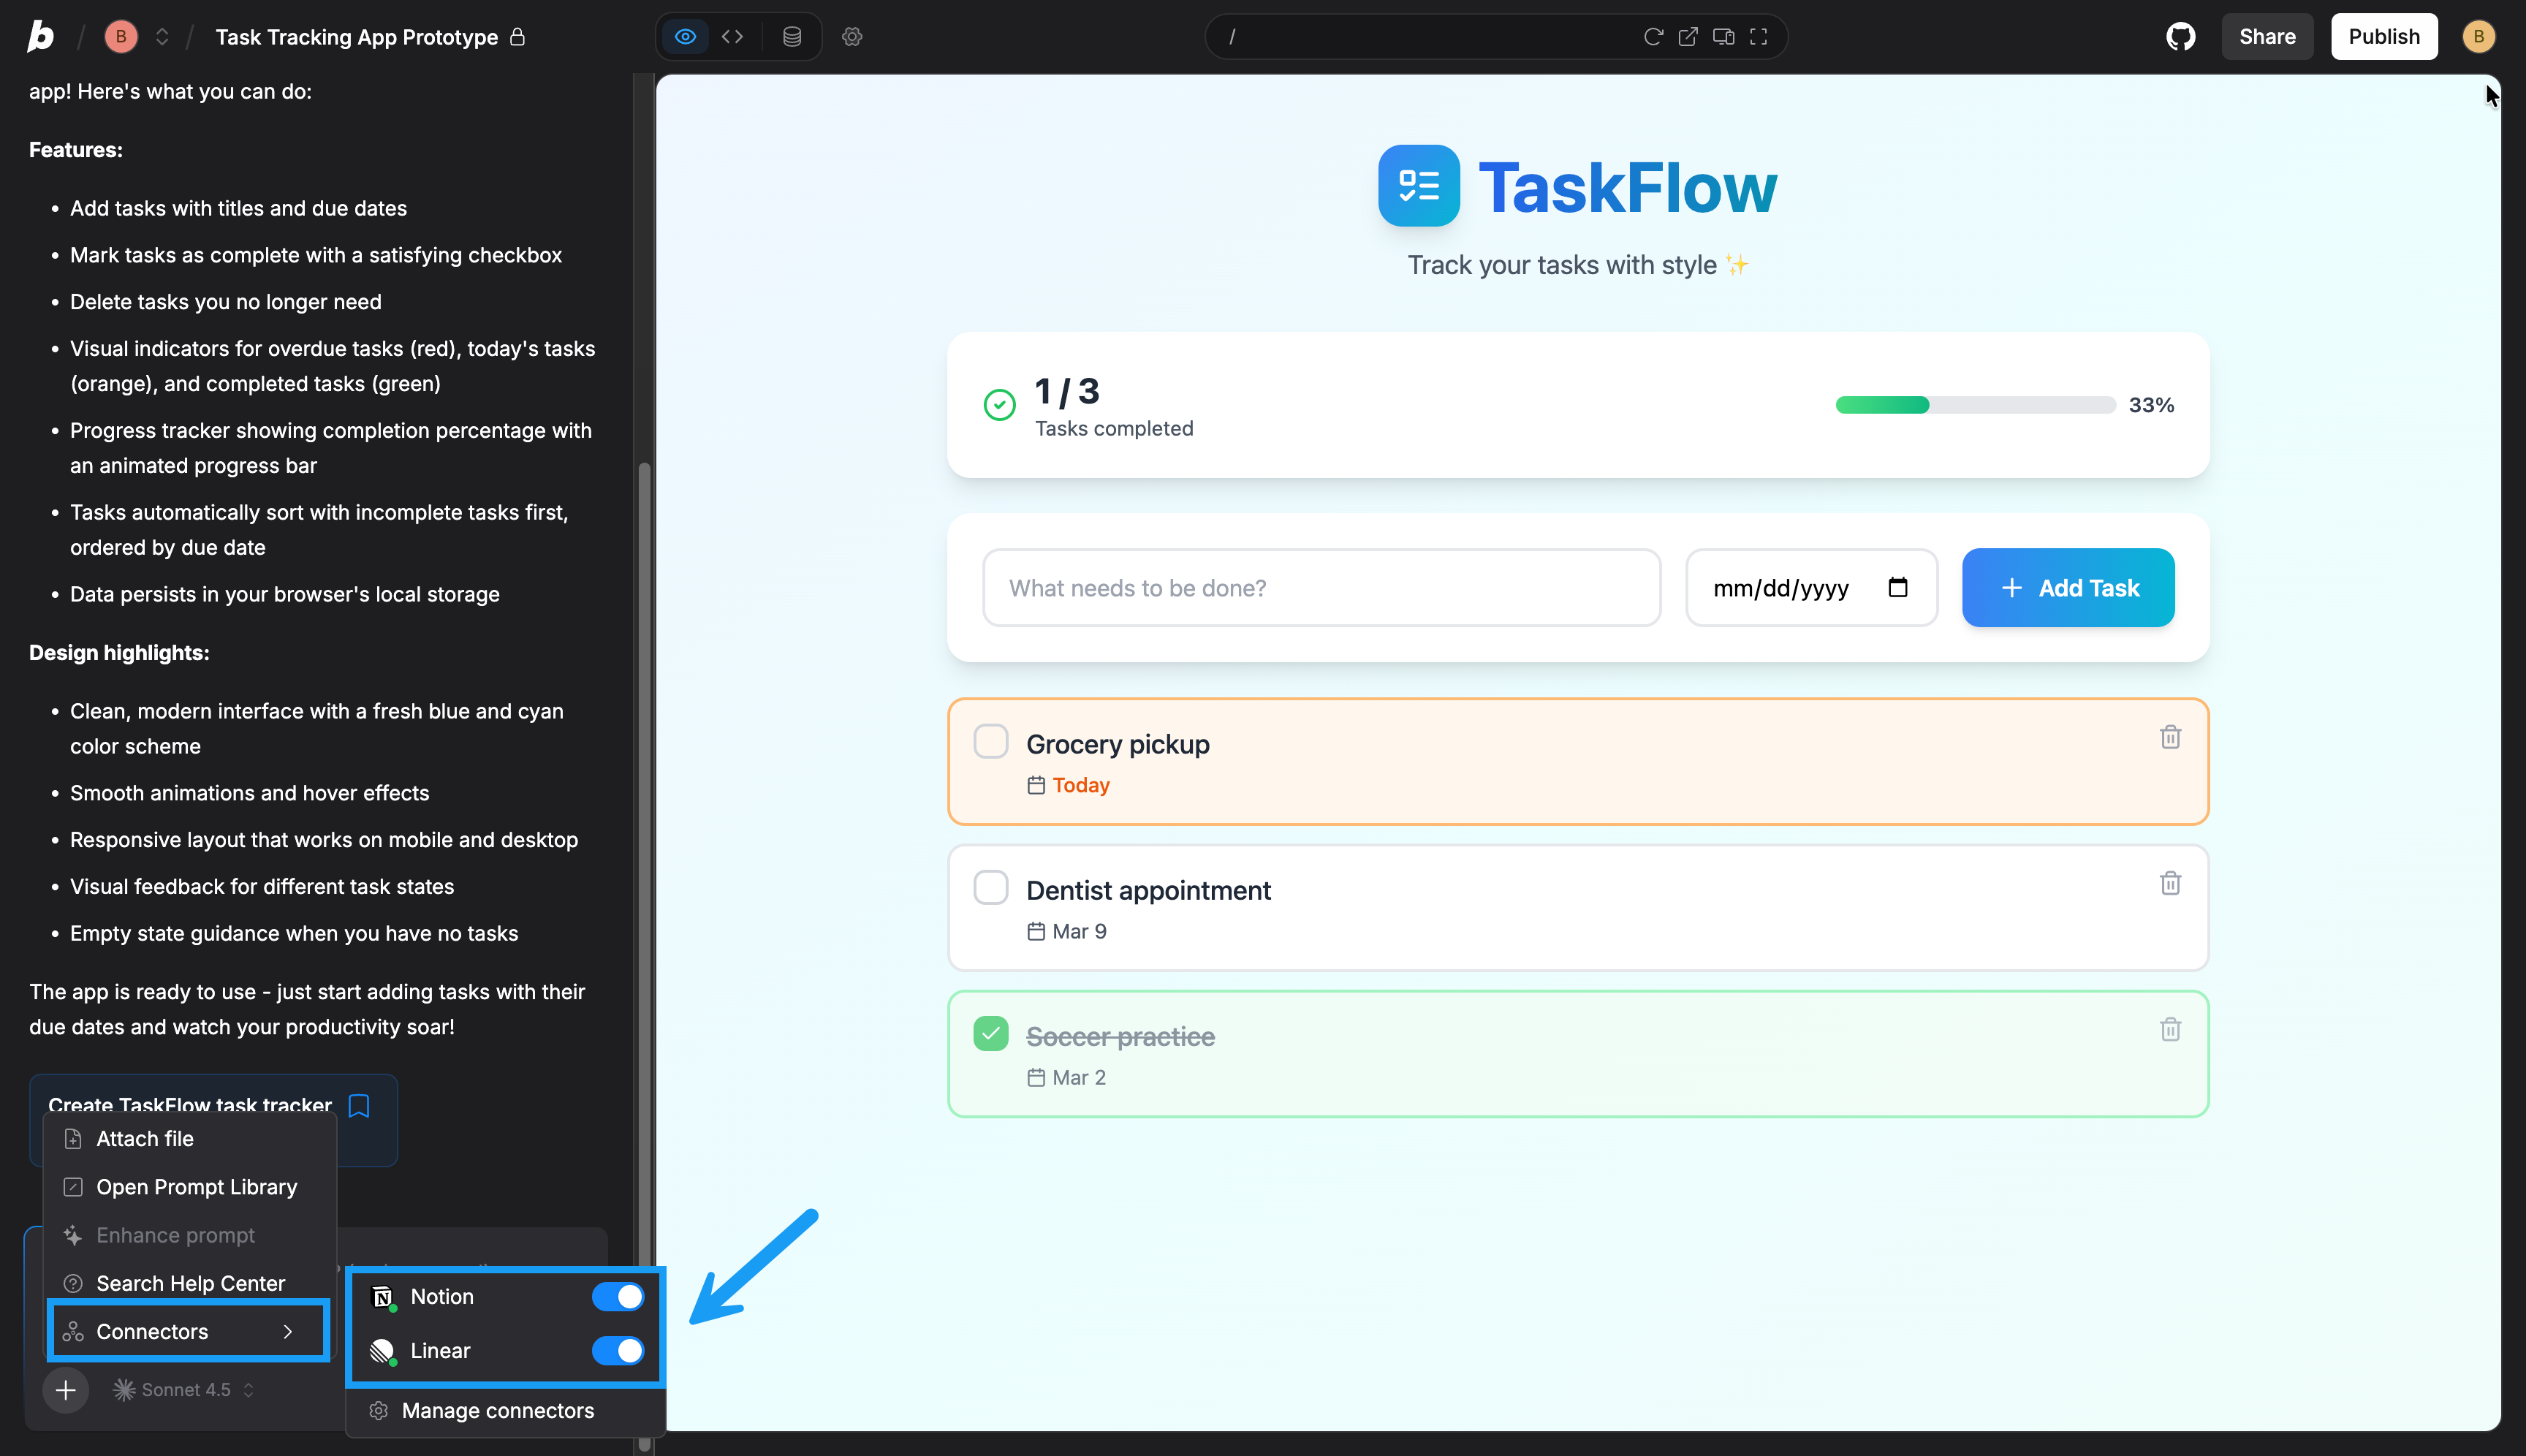
Task: Open the Sonnet 4.5 model selector
Action: [184, 1389]
